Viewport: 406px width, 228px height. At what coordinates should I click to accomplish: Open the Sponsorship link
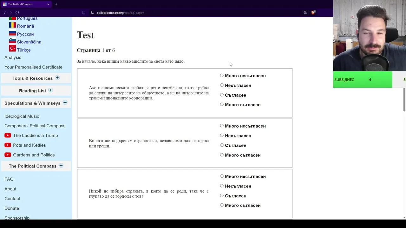click(17, 218)
